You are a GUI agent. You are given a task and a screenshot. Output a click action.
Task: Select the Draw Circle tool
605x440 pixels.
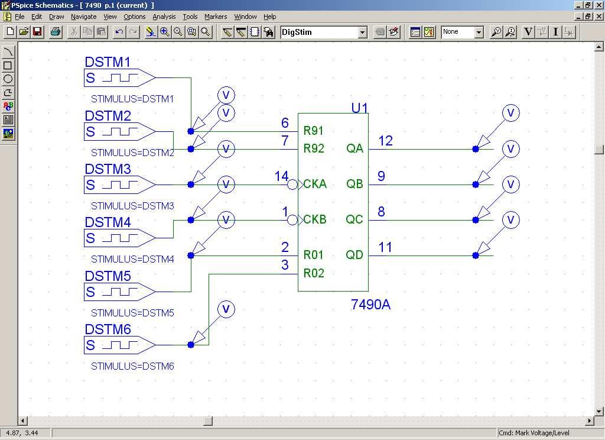click(8, 79)
